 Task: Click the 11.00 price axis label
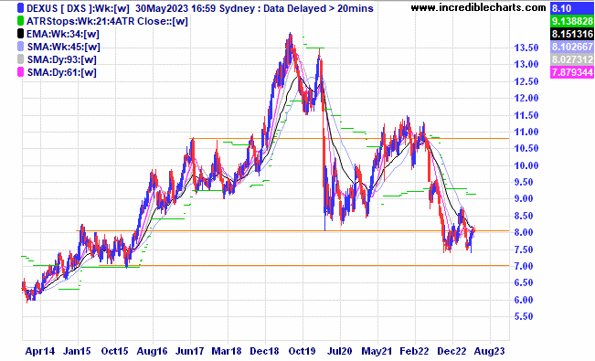[526, 132]
